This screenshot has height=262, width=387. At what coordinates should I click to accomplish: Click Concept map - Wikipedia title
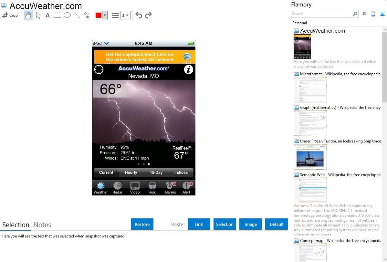pyautogui.click(x=340, y=241)
